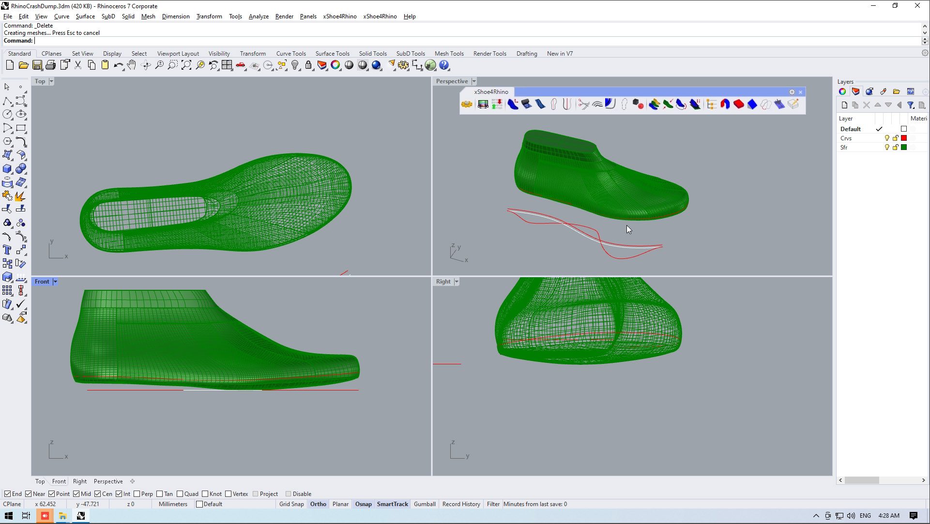Image resolution: width=930 pixels, height=524 pixels.
Task: Enable the Perp osnap checkbox
Action: (137, 494)
